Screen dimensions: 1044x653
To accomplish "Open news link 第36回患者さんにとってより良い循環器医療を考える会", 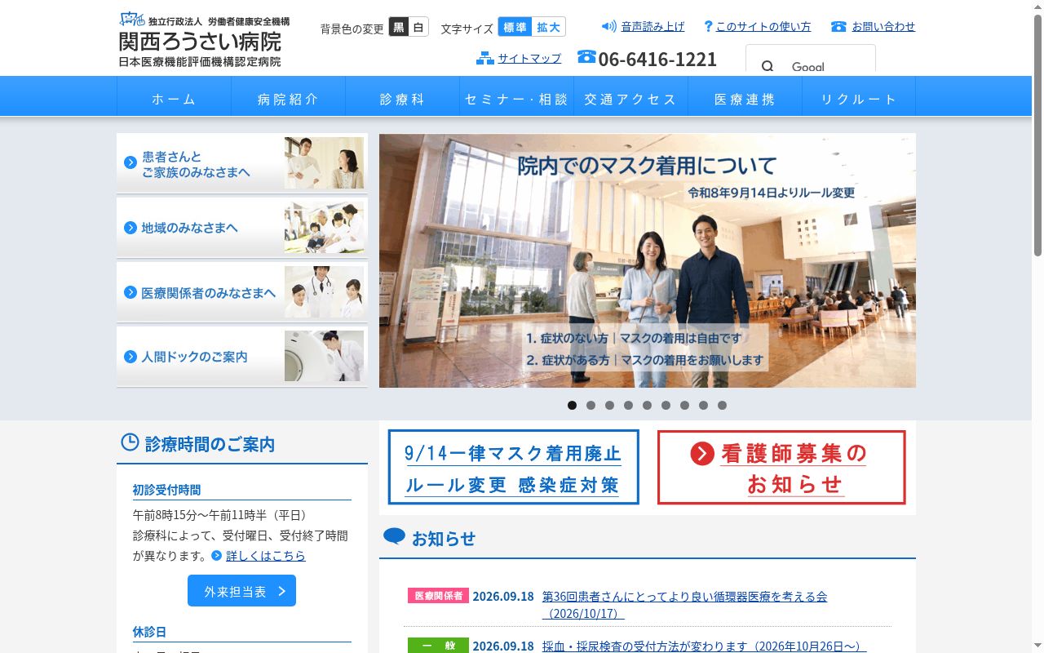I will click(x=684, y=605).
